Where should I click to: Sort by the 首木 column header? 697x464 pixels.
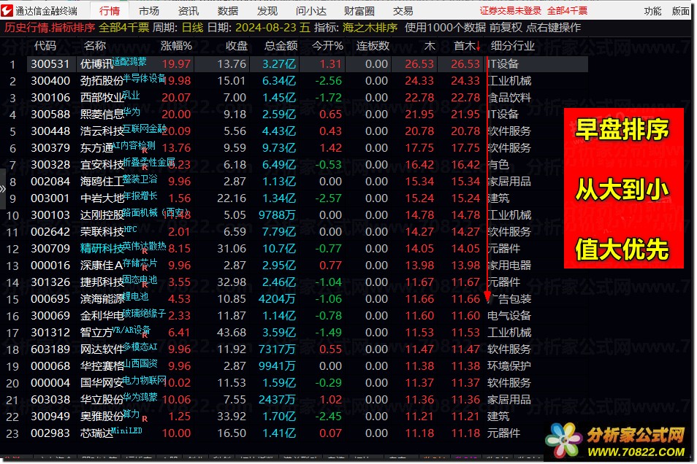(x=467, y=46)
